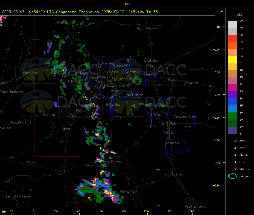Click the G_Campos map label
The height and width of the screenshot is (215, 254).
192,82
